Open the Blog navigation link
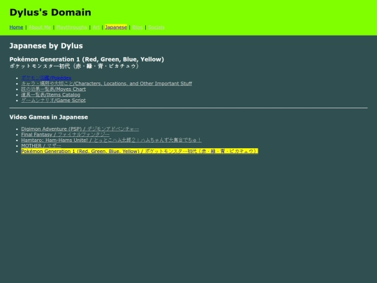This screenshot has width=377, height=283. 138,27
